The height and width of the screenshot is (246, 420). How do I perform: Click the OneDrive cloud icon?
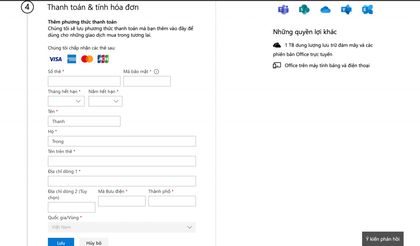325,10
